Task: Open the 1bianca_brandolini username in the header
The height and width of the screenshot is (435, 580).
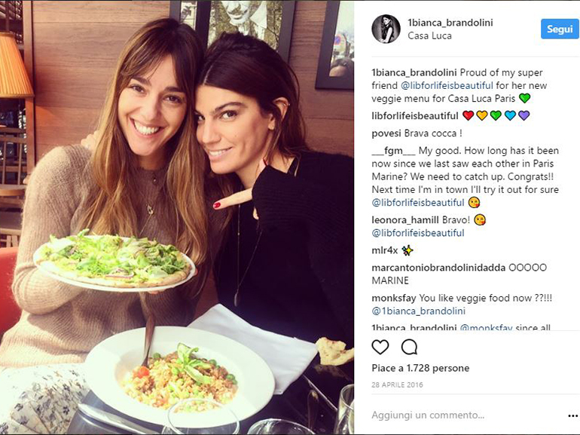Action: tap(450, 23)
